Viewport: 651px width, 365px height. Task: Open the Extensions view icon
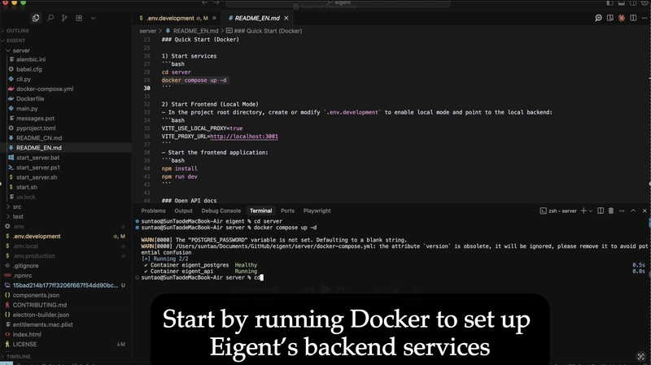79,18
